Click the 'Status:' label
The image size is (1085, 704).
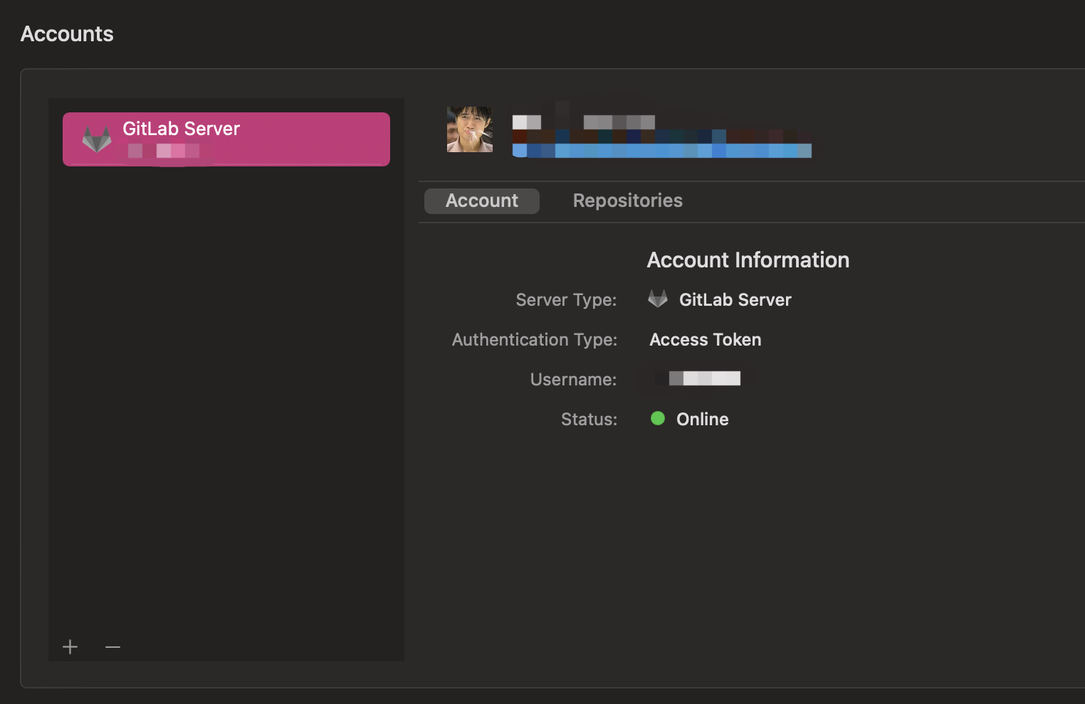[x=589, y=420]
